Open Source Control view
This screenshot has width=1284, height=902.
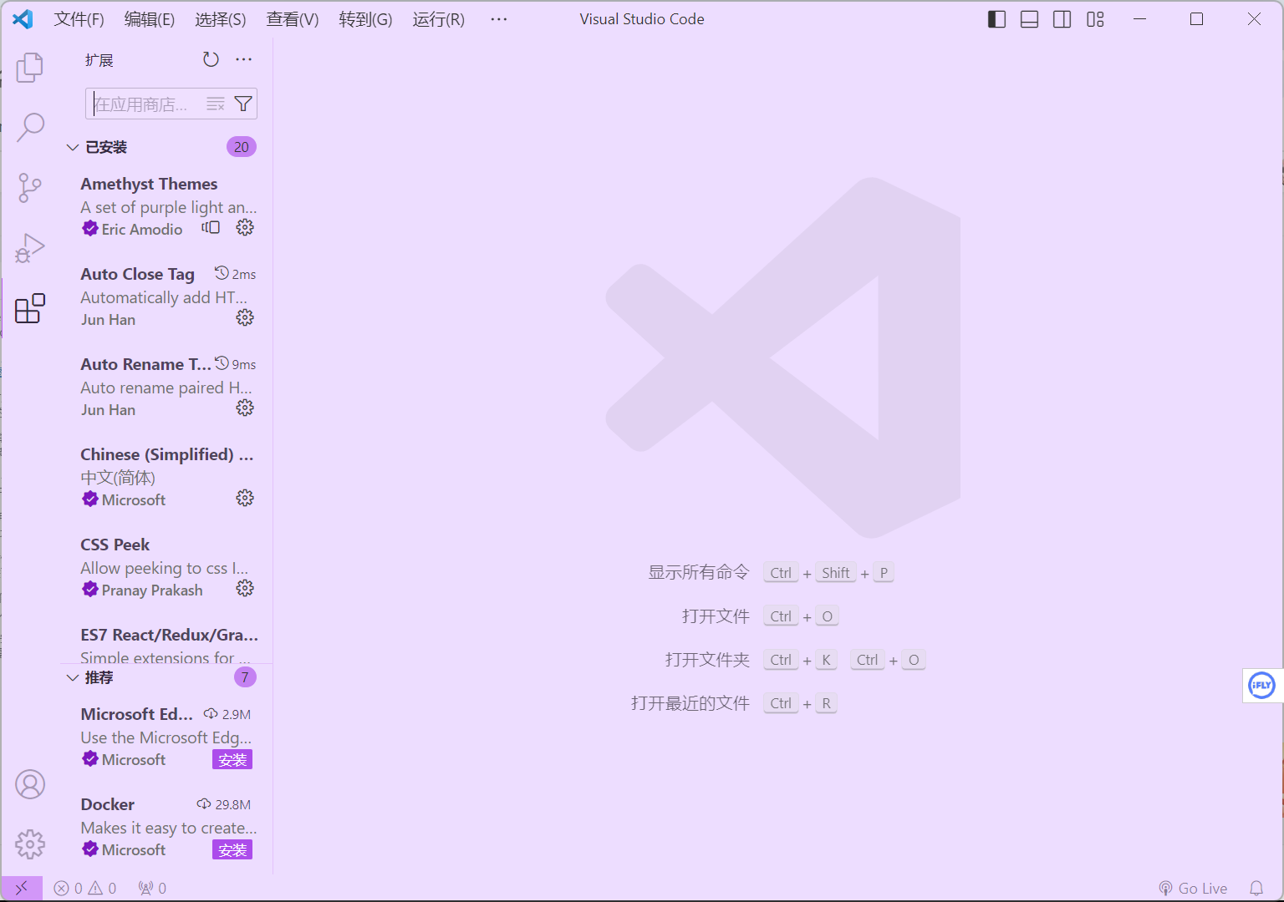tap(30, 187)
